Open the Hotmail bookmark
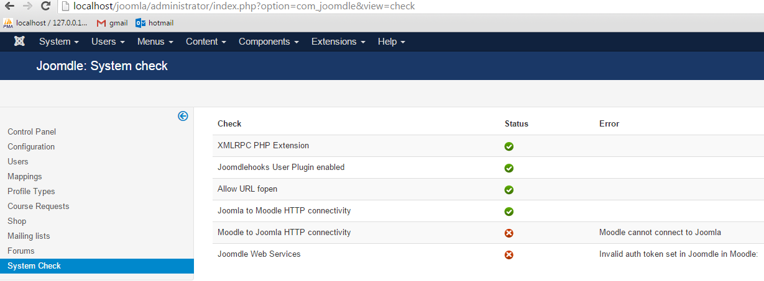Image resolution: width=764 pixels, height=281 pixels. click(154, 23)
